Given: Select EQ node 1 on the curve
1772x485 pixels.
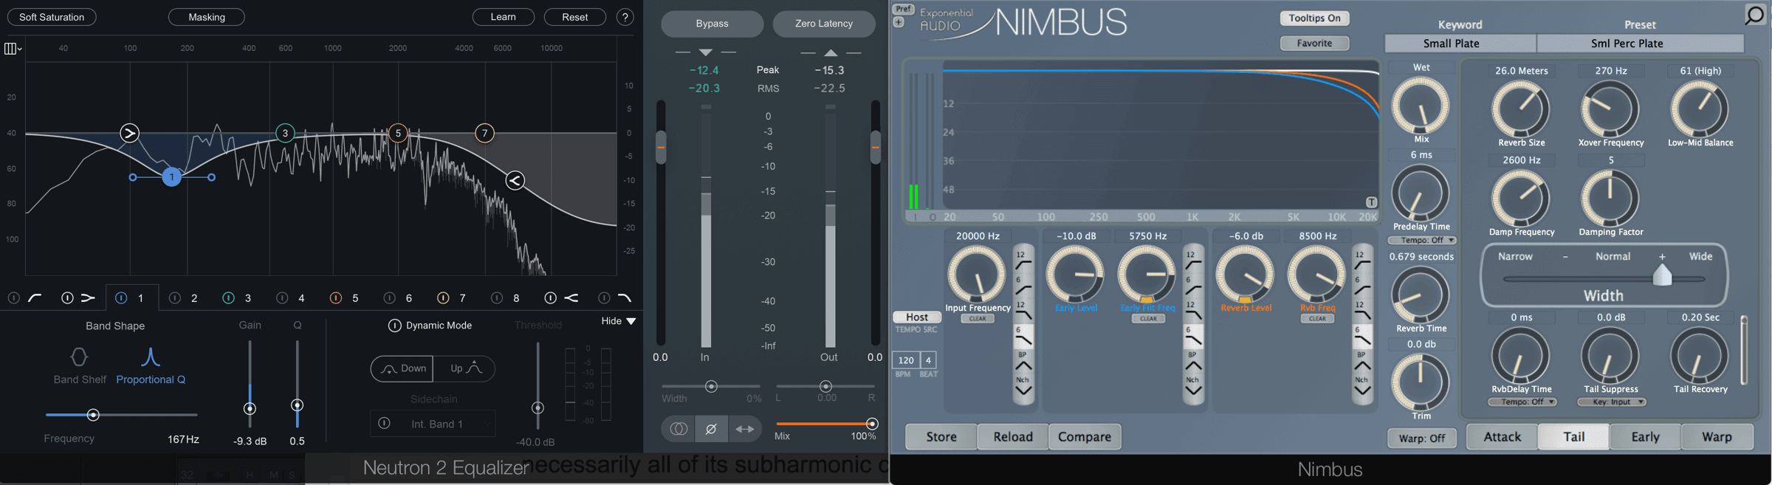Looking at the screenshot, I should pyautogui.click(x=171, y=177).
